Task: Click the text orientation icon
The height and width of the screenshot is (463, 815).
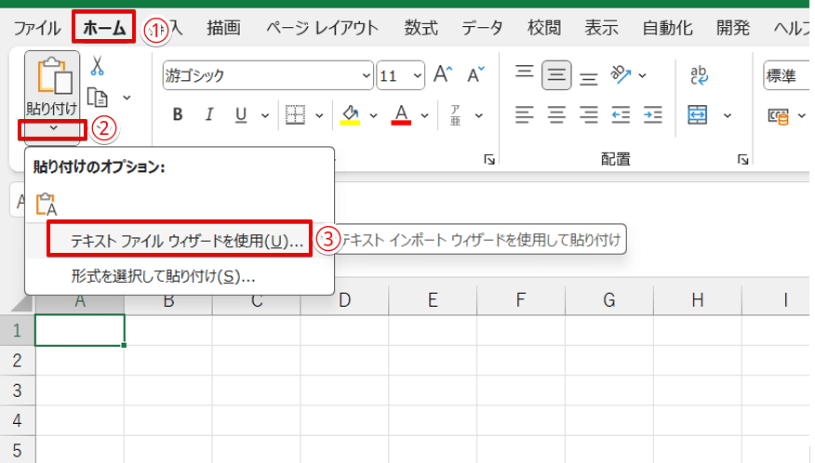Action: coord(621,75)
